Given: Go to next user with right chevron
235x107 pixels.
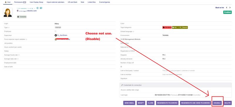Looking at the screenshot, I should pos(230,8).
